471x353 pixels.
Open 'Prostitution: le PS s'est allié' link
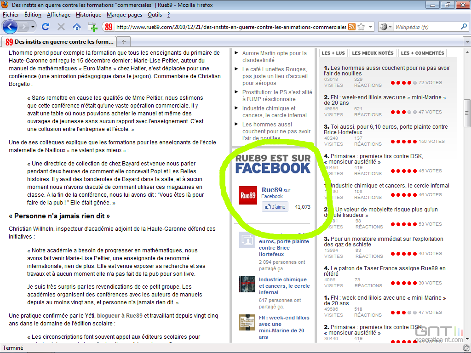point(277,96)
